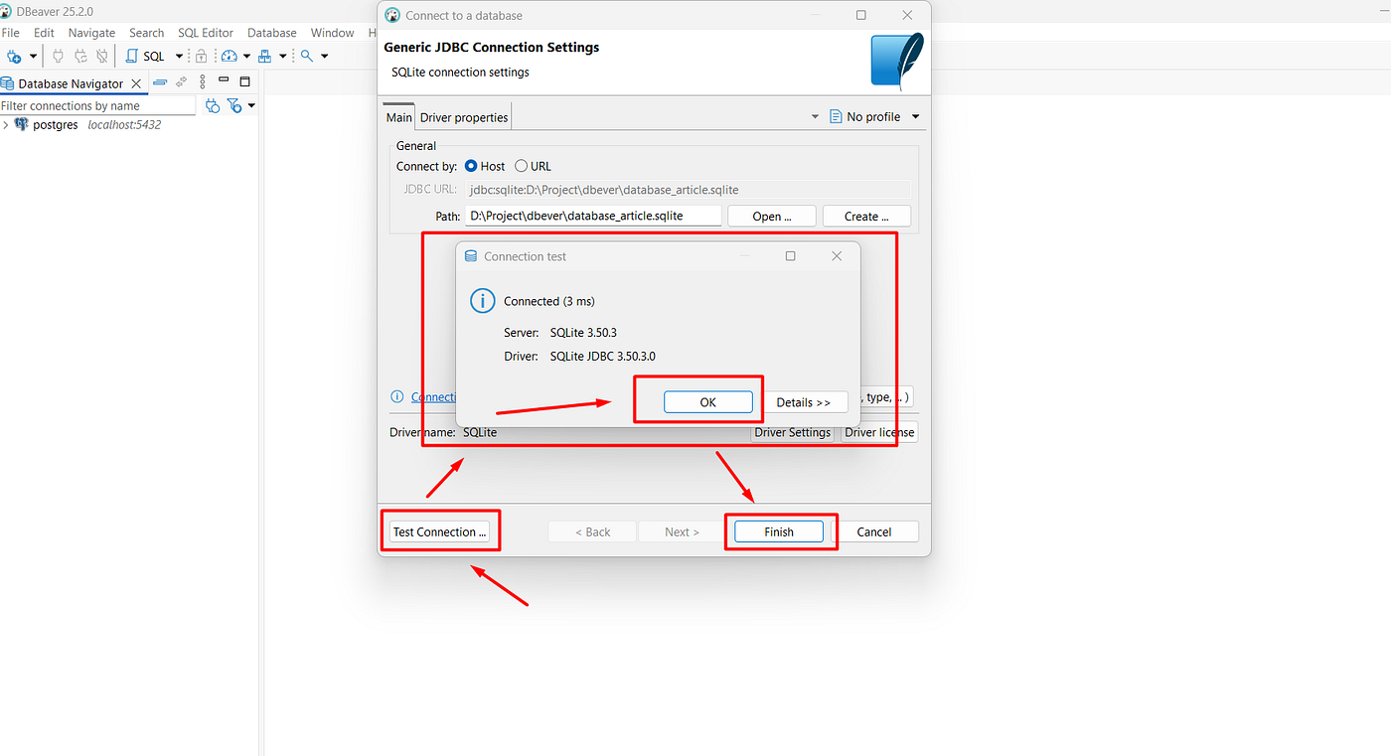This screenshot has height=756, width=1391.
Task: Click the Reconnect plug icon in toolbar
Action: pos(79,57)
